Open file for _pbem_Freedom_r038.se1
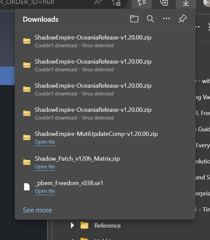The width and height of the screenshot is (210, 240). pos(45,191)
